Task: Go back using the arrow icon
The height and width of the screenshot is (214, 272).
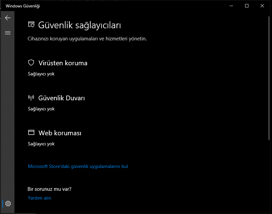Action: (8, 18)
